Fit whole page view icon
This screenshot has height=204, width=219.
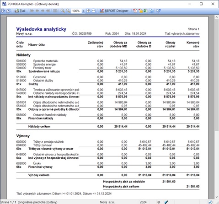[88, 11]
